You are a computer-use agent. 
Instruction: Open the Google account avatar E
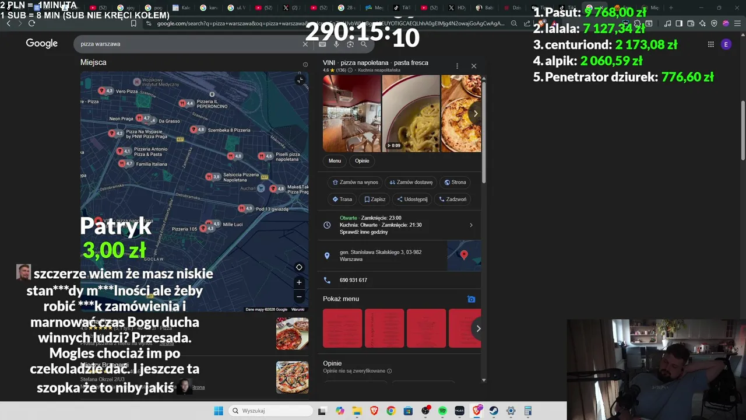(726, 44)
